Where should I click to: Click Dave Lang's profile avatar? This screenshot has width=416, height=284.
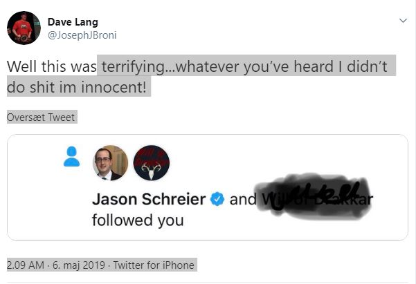[x=24, y=28]
